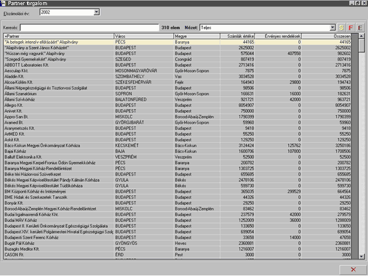The width and height of the screenshot is (368, 276).
Task: Select the Állami Szívkórház row
Action: [177, 100]
